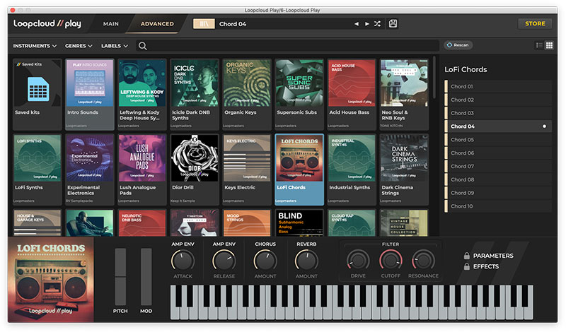Switch to list view layout
The height and width of the screenshot is (332, 566).
(x=539, y=45)
